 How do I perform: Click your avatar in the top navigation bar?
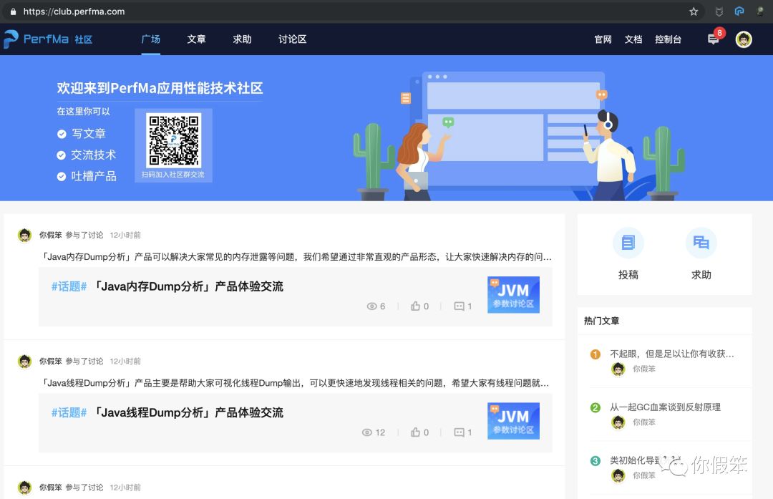[x=743, y=39]
